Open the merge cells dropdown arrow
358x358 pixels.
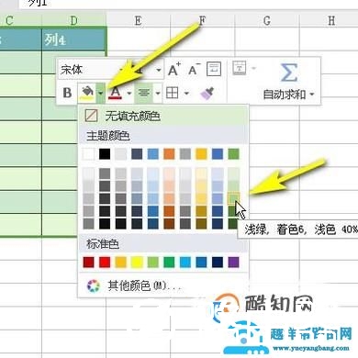click(253, 68)
